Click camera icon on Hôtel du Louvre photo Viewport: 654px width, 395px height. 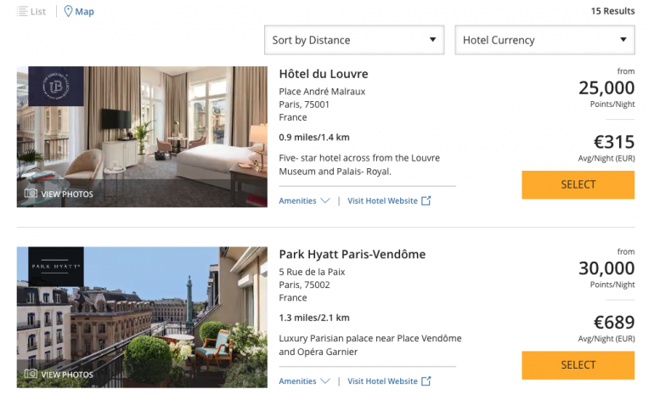coord(31,194)
